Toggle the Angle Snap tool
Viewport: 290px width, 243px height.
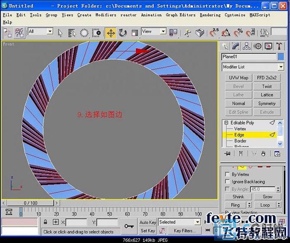(x=226, y=33)
